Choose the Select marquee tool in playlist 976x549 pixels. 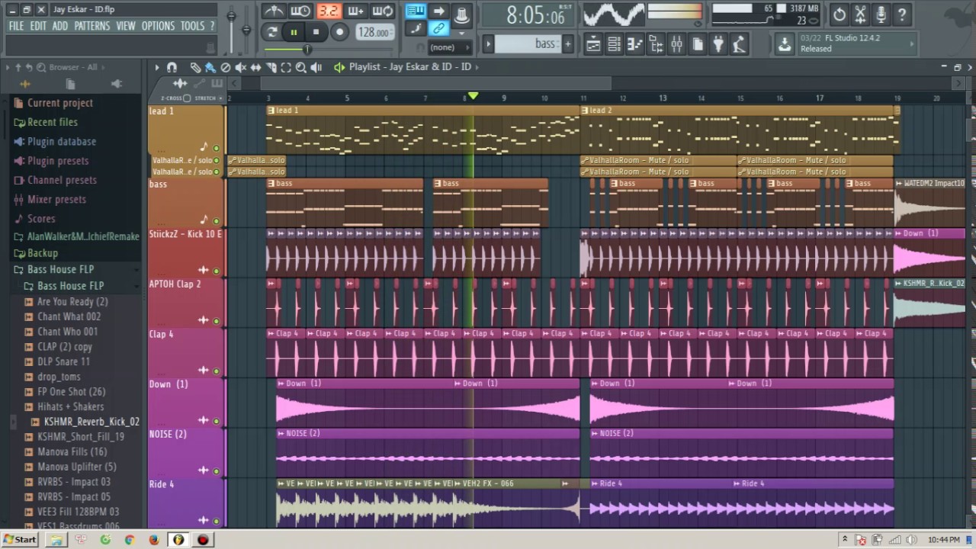pos(286,67)
